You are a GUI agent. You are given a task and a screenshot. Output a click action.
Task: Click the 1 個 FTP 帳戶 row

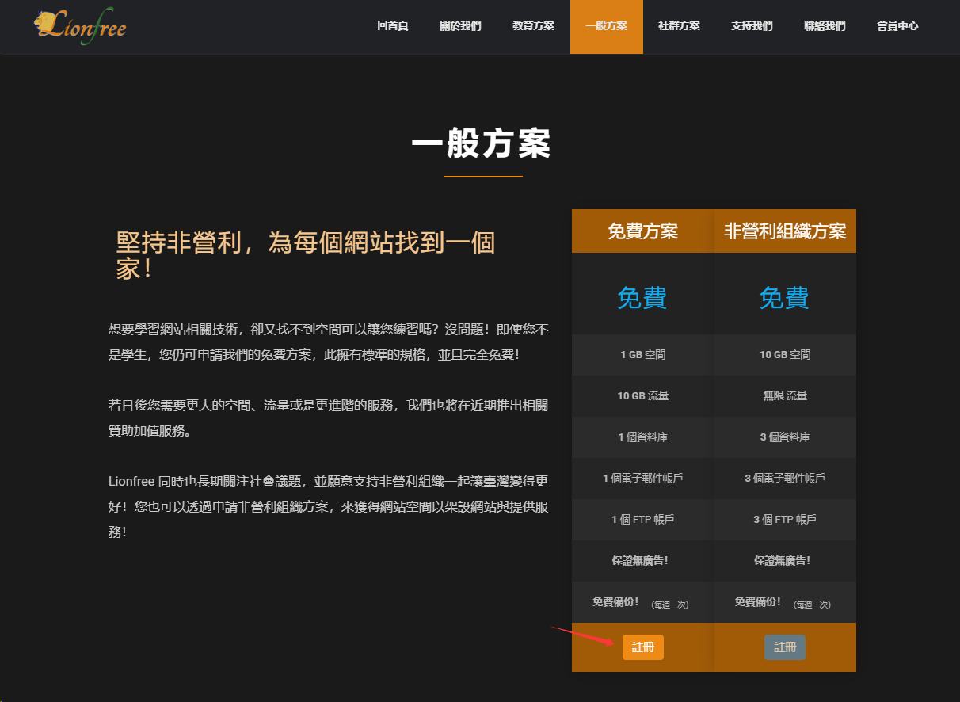click(x=642, y=520)
